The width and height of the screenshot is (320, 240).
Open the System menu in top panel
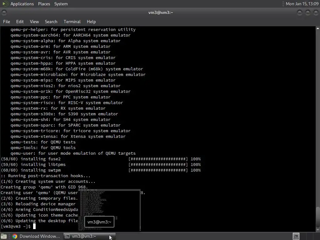click(x=61, y=4)
